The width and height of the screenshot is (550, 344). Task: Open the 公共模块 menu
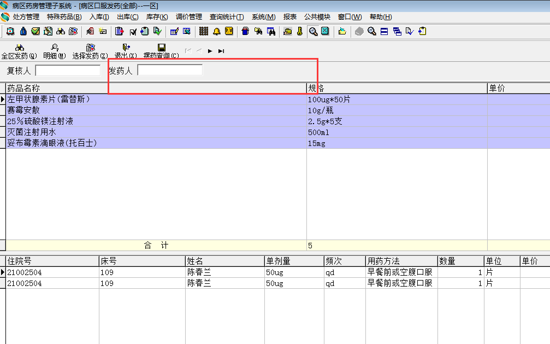coord(317,17)
